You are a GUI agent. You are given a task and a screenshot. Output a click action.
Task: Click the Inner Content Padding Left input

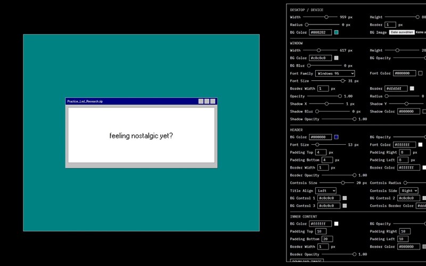pos(403,239)
